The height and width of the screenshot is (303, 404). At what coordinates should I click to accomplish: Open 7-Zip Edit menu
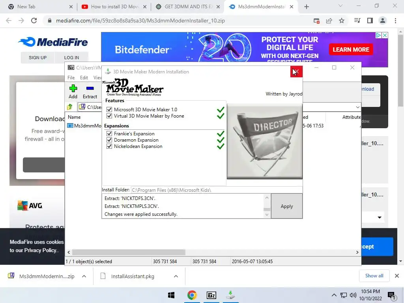click(84, 78)
